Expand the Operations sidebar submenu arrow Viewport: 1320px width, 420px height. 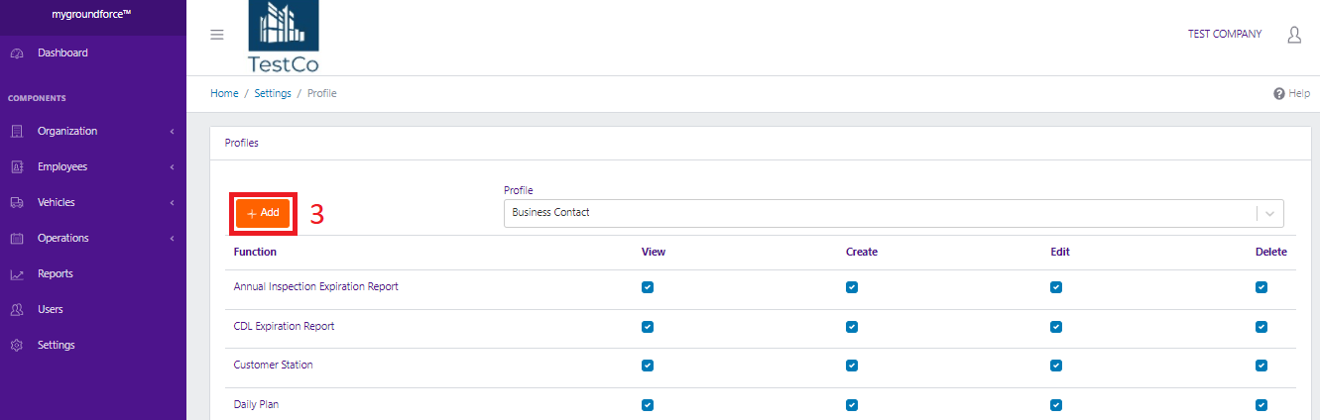point(173,239)
